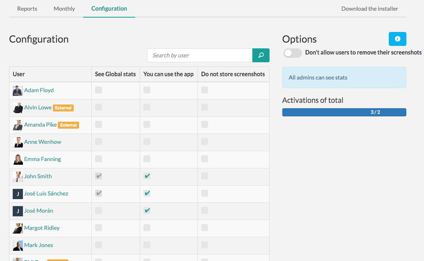
Task: Click the search magnifying glass icon
Action: coord(261,55)
